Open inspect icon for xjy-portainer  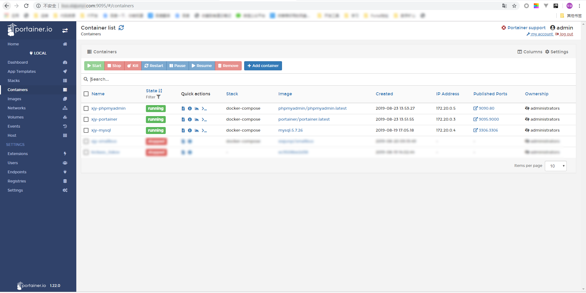pos(190,119)
